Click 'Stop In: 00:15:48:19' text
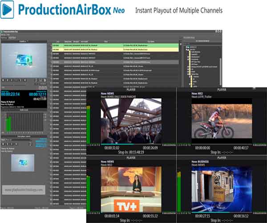This screenshot has width=267, height=223. 131,152
